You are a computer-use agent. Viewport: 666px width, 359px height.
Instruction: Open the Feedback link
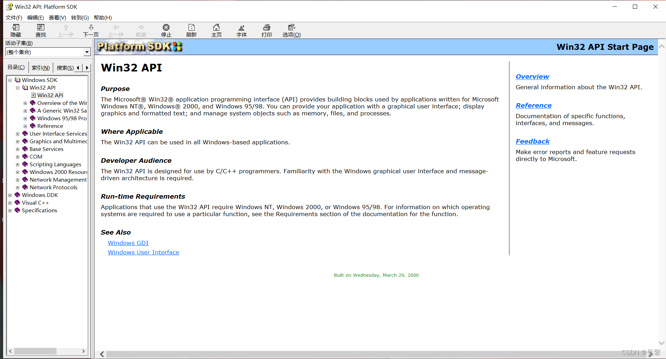tap(532, 141)
